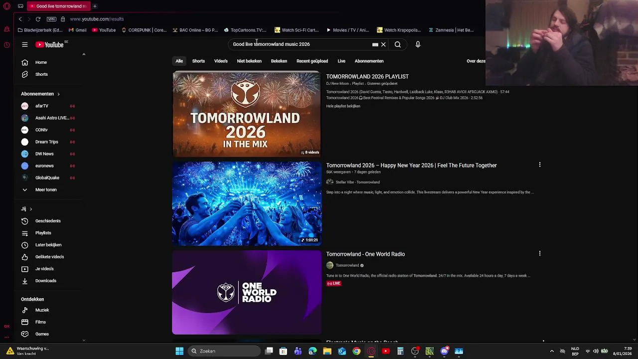638x359 pixels.
Task: Submit search with magnifier button
Action: pyautogui.click(x=398, y=44)
